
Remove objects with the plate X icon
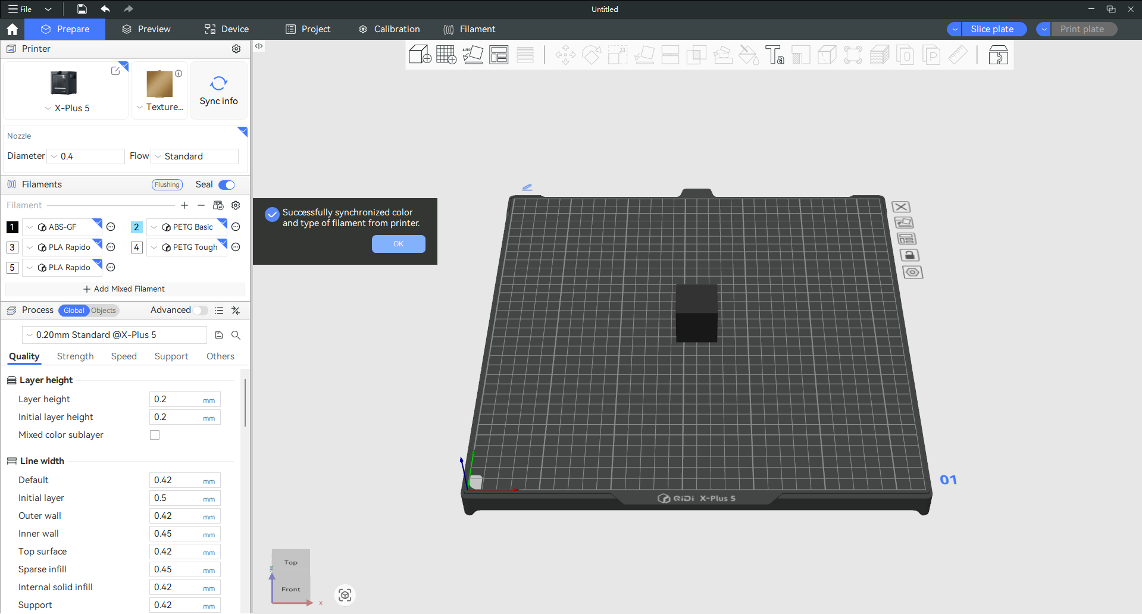[901, 207]
